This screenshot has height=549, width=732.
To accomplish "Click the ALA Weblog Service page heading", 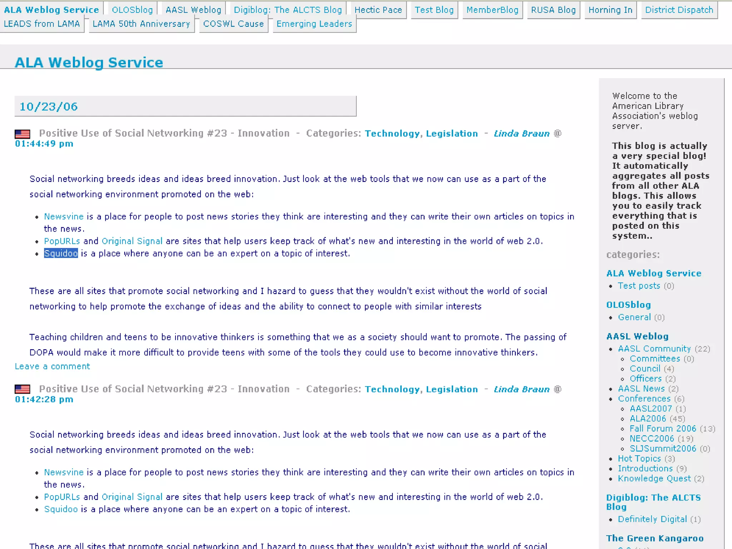I will 89,63.
